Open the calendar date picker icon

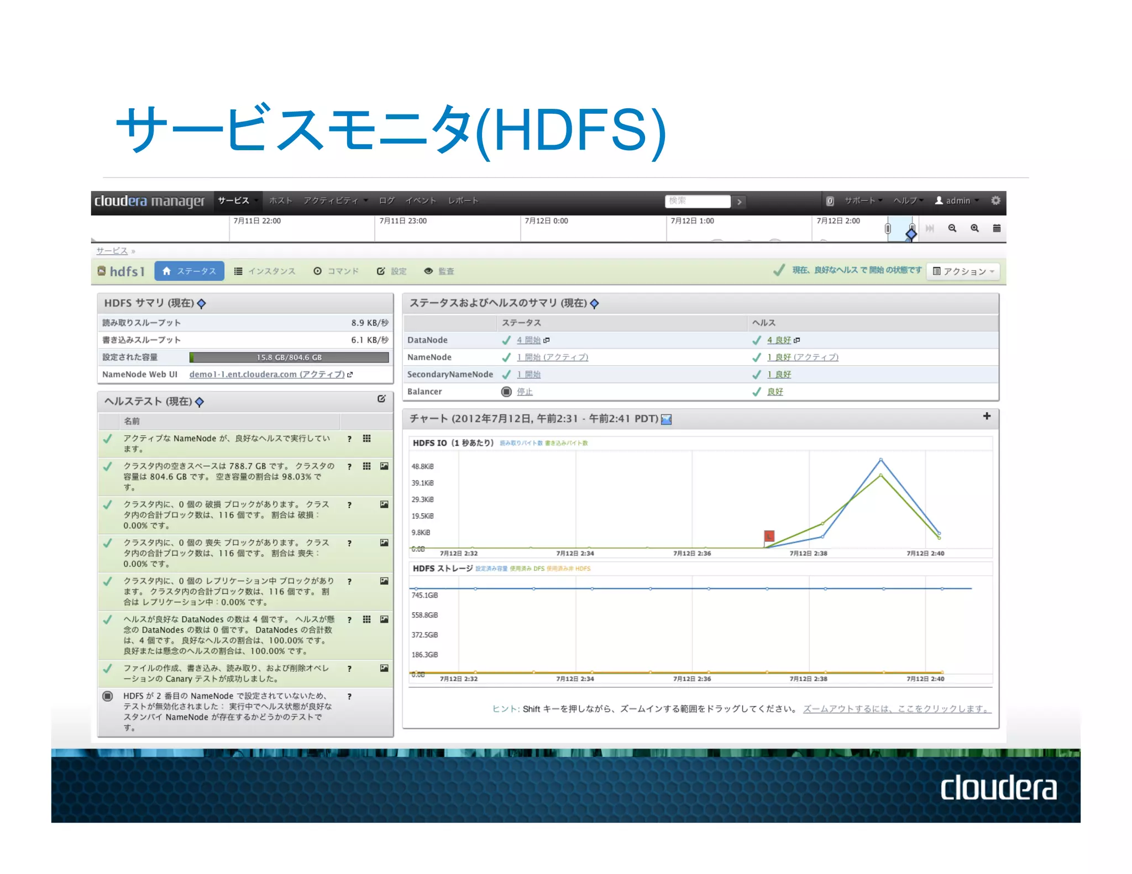[997, 228]
